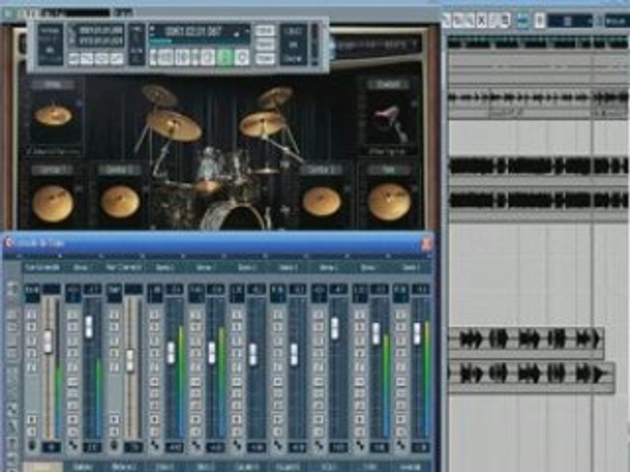Select the second channel name at mixer bottom
Screen dimensions: 630x472
83,467
